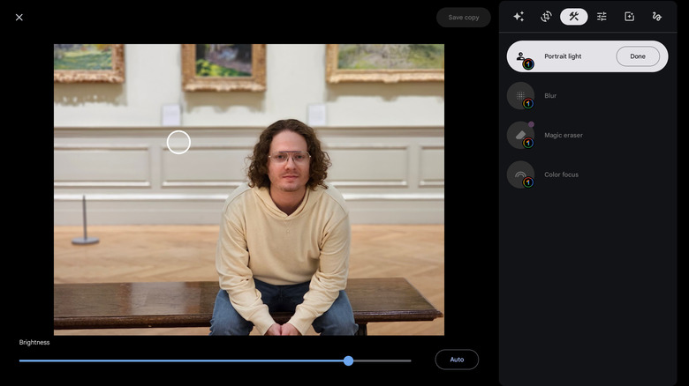Select the Tools tab icon
Viewport: 689px width, 386px height.
574,17
